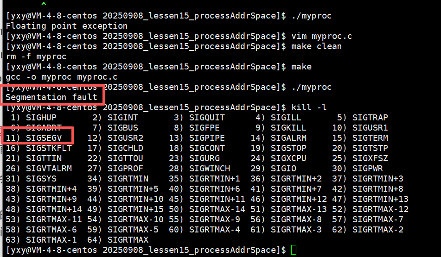Select the SIGRTMIN+12 signal entry
Viewport: 441px width, 257px height.
pyautogui.click(x=288, y=199)
